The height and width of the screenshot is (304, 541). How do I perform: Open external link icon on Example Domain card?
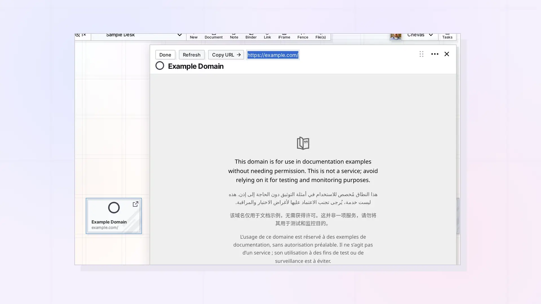point(136,204)
